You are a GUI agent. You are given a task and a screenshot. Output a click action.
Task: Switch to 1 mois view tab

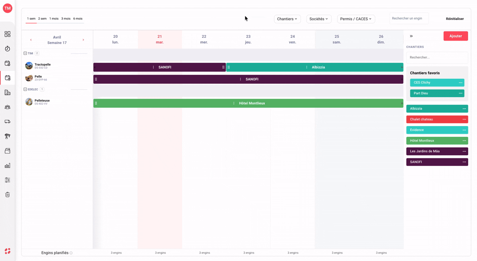tap(54, 19)
